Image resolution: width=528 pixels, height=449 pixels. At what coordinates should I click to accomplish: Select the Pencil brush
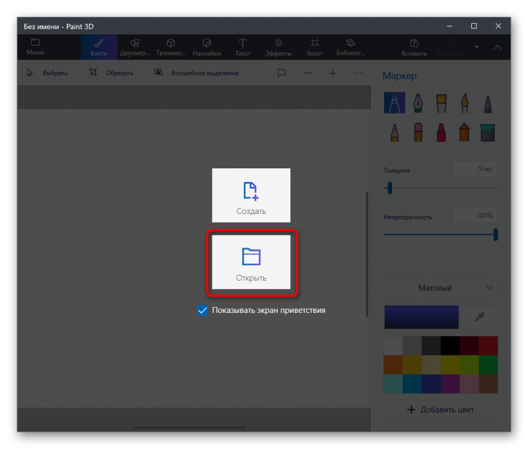(395, 132)
